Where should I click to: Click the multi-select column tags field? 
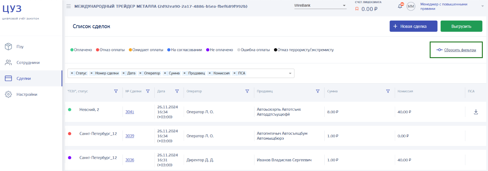[x=181, y=73]
